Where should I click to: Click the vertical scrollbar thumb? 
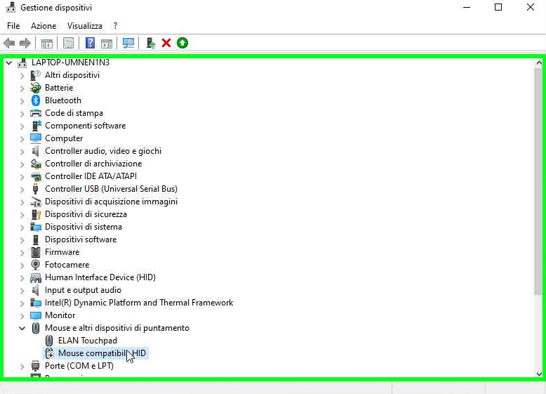[538, 181]
